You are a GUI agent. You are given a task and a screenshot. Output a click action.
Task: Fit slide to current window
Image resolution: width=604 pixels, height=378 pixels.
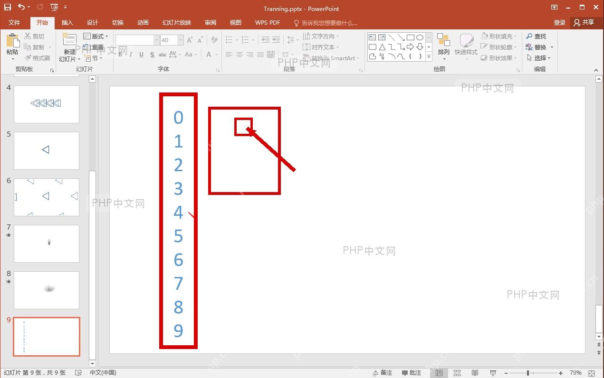[x=592, y=373]
